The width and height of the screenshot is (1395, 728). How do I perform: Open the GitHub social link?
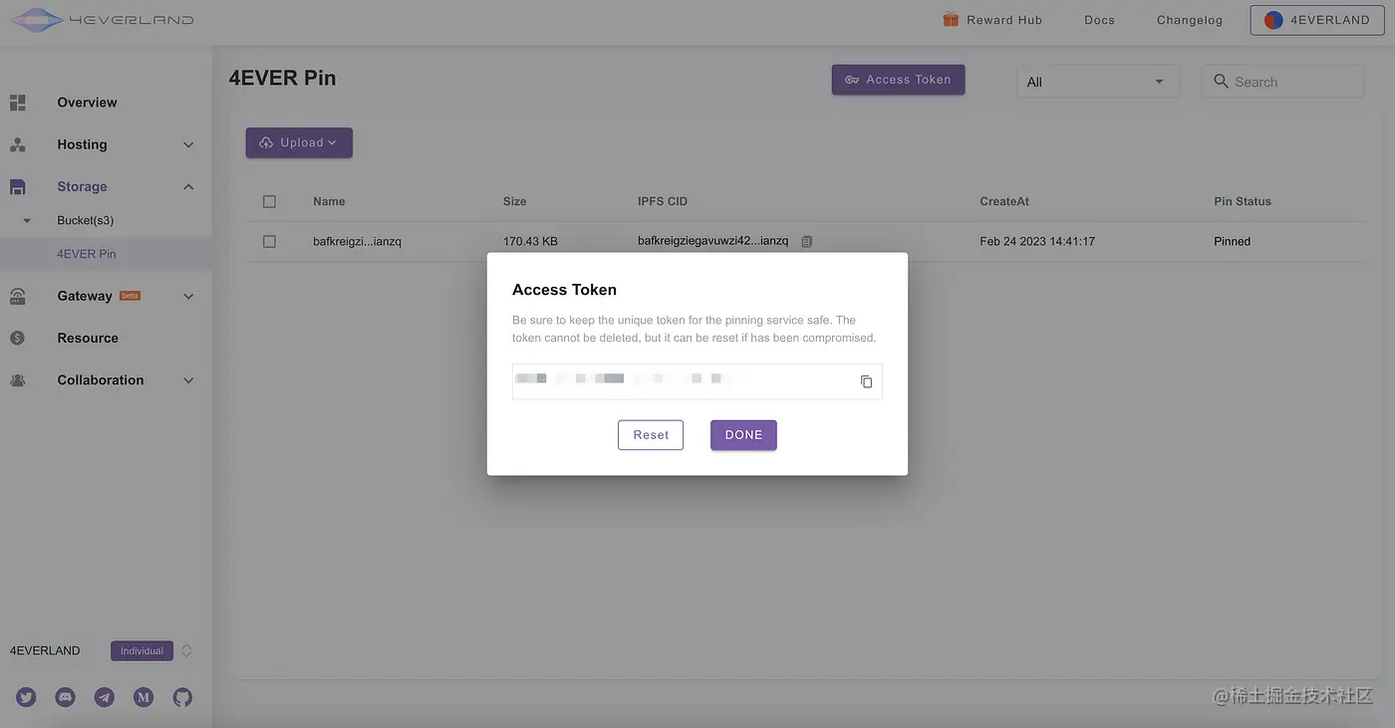click(x=182, y=697)
